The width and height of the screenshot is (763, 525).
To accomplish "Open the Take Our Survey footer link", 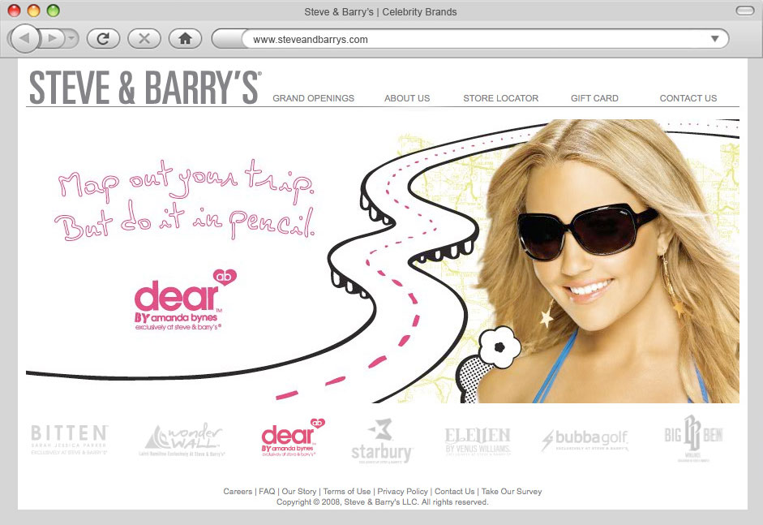I will [512, 492].
